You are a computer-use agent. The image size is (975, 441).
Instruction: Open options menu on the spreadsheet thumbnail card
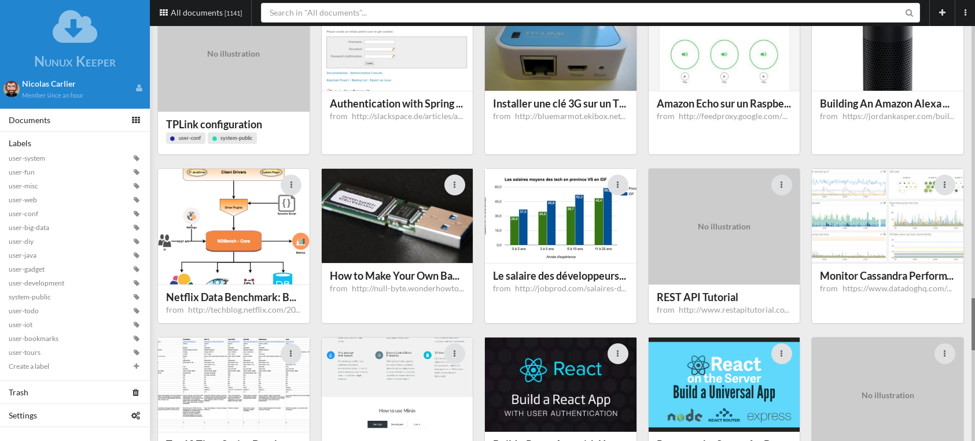[291, 354]
